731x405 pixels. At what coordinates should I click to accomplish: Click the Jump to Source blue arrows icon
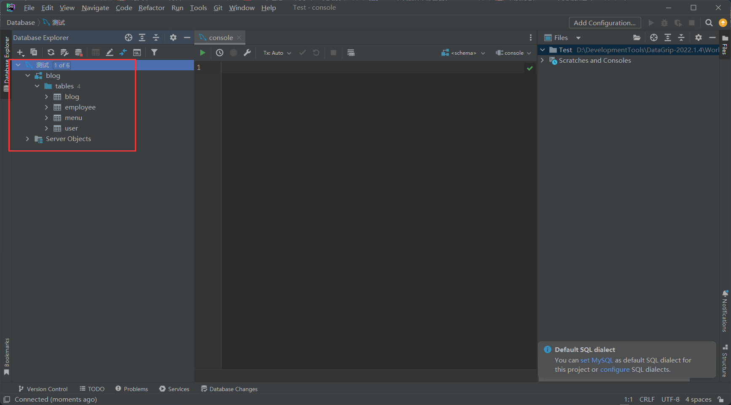click(123, 52)
